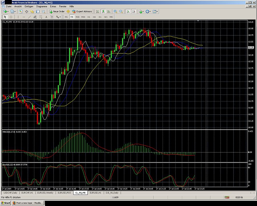257x206 pixels.
Task: Open the Diagramme menu
Action: coord(41,6)
